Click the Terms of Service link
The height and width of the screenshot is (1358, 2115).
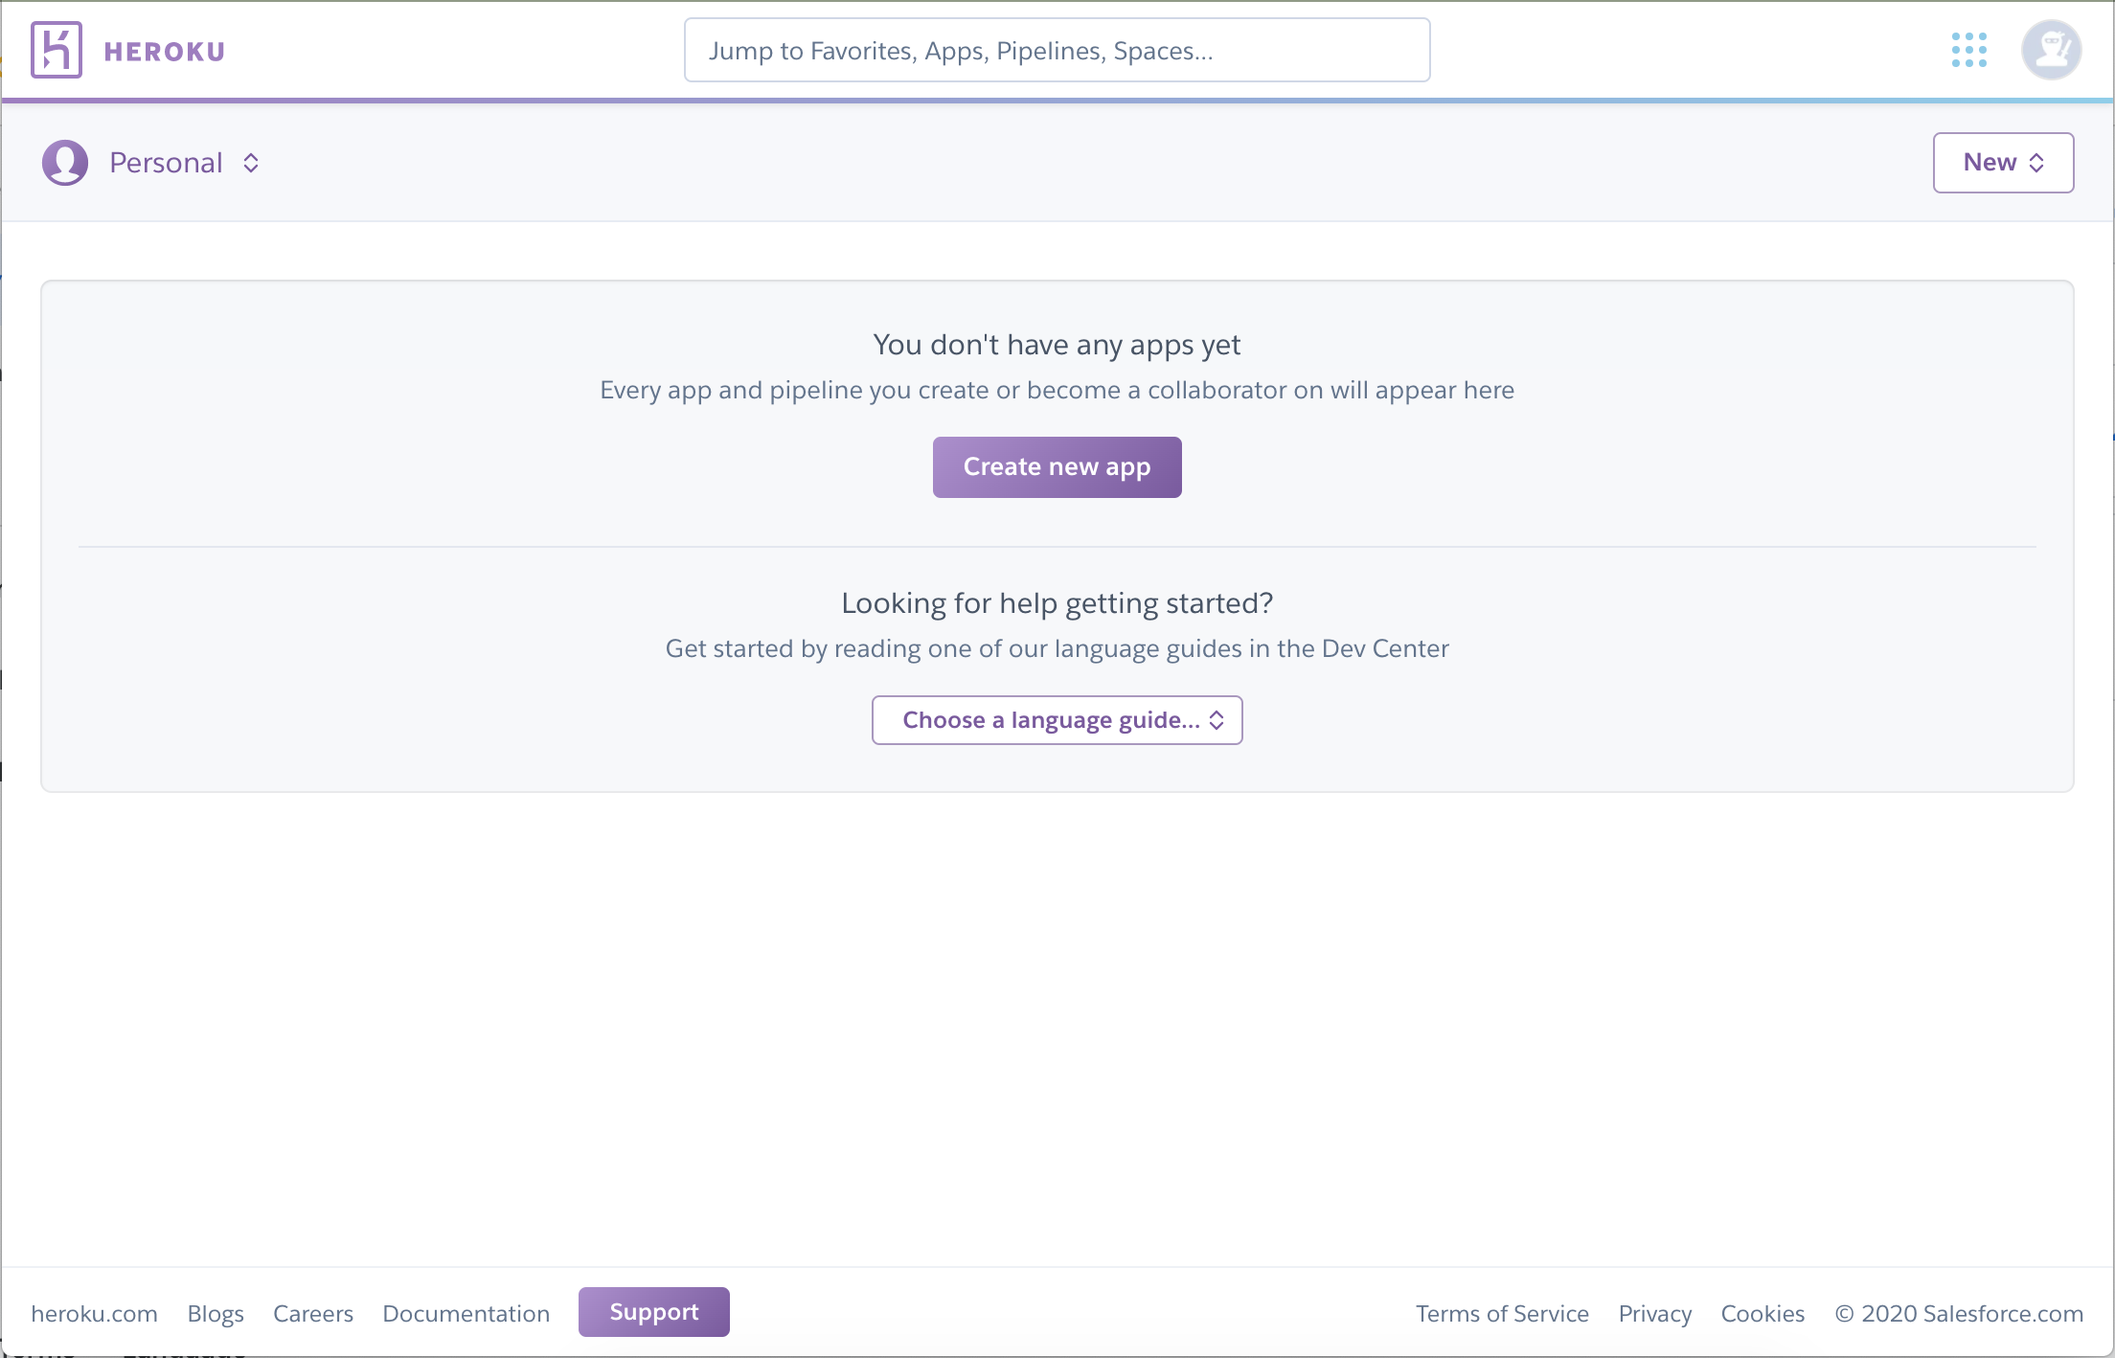[x=1503, y=1312]
